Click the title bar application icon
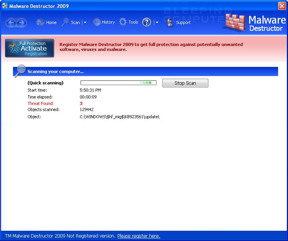This screenshot has height=241, width=288. [5, 6]
